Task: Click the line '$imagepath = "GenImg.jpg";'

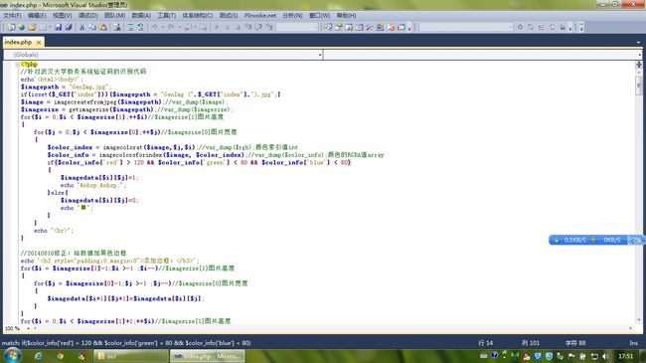Action: [x=66, y=87]
